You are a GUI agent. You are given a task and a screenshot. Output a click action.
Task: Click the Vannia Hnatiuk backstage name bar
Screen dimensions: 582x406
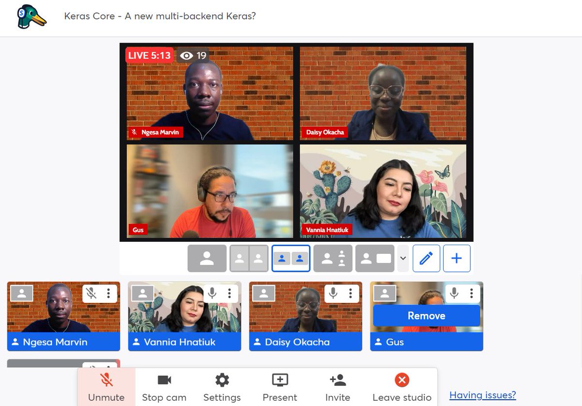pyautogui.click(x=184, y=342)
